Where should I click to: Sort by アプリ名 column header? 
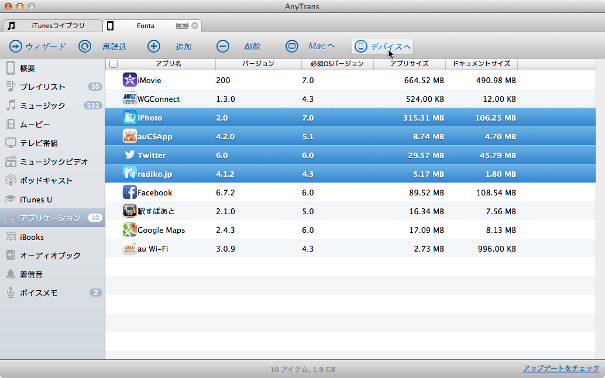pyautogui.click(x=169, y=64)
